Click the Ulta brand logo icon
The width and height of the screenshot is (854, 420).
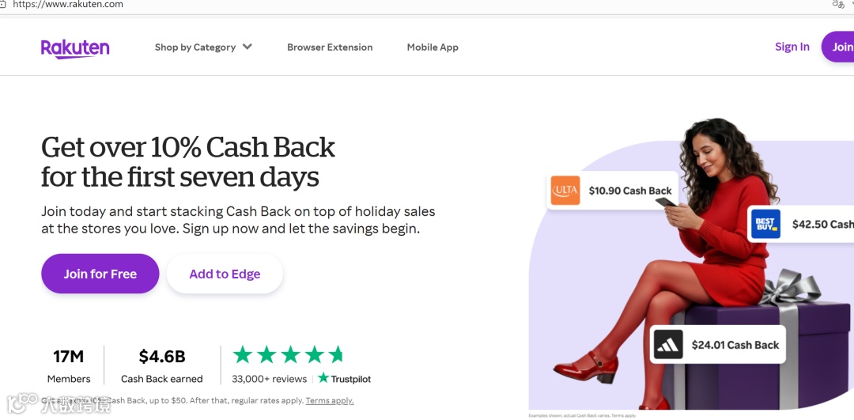coord(565,191)
